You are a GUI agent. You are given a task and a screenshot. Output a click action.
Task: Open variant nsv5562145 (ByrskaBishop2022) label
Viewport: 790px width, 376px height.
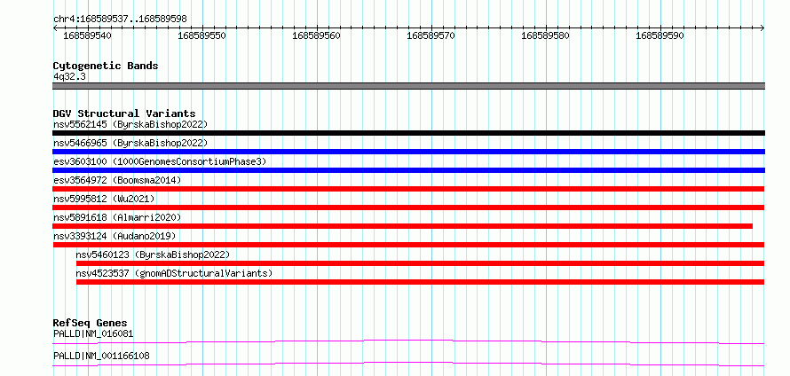[x=130, y=124]
